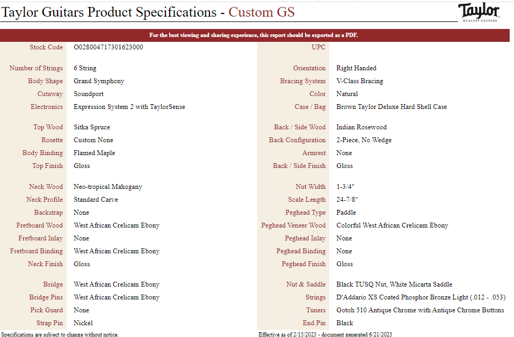Image resolution: width=514 pixels, height=337 pixels.
Task: Click the UPC label
Action: [318, 47]
